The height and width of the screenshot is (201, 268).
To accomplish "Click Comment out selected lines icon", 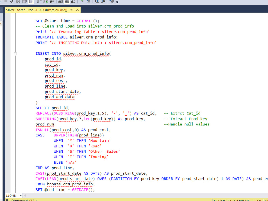I will [82, 1].
